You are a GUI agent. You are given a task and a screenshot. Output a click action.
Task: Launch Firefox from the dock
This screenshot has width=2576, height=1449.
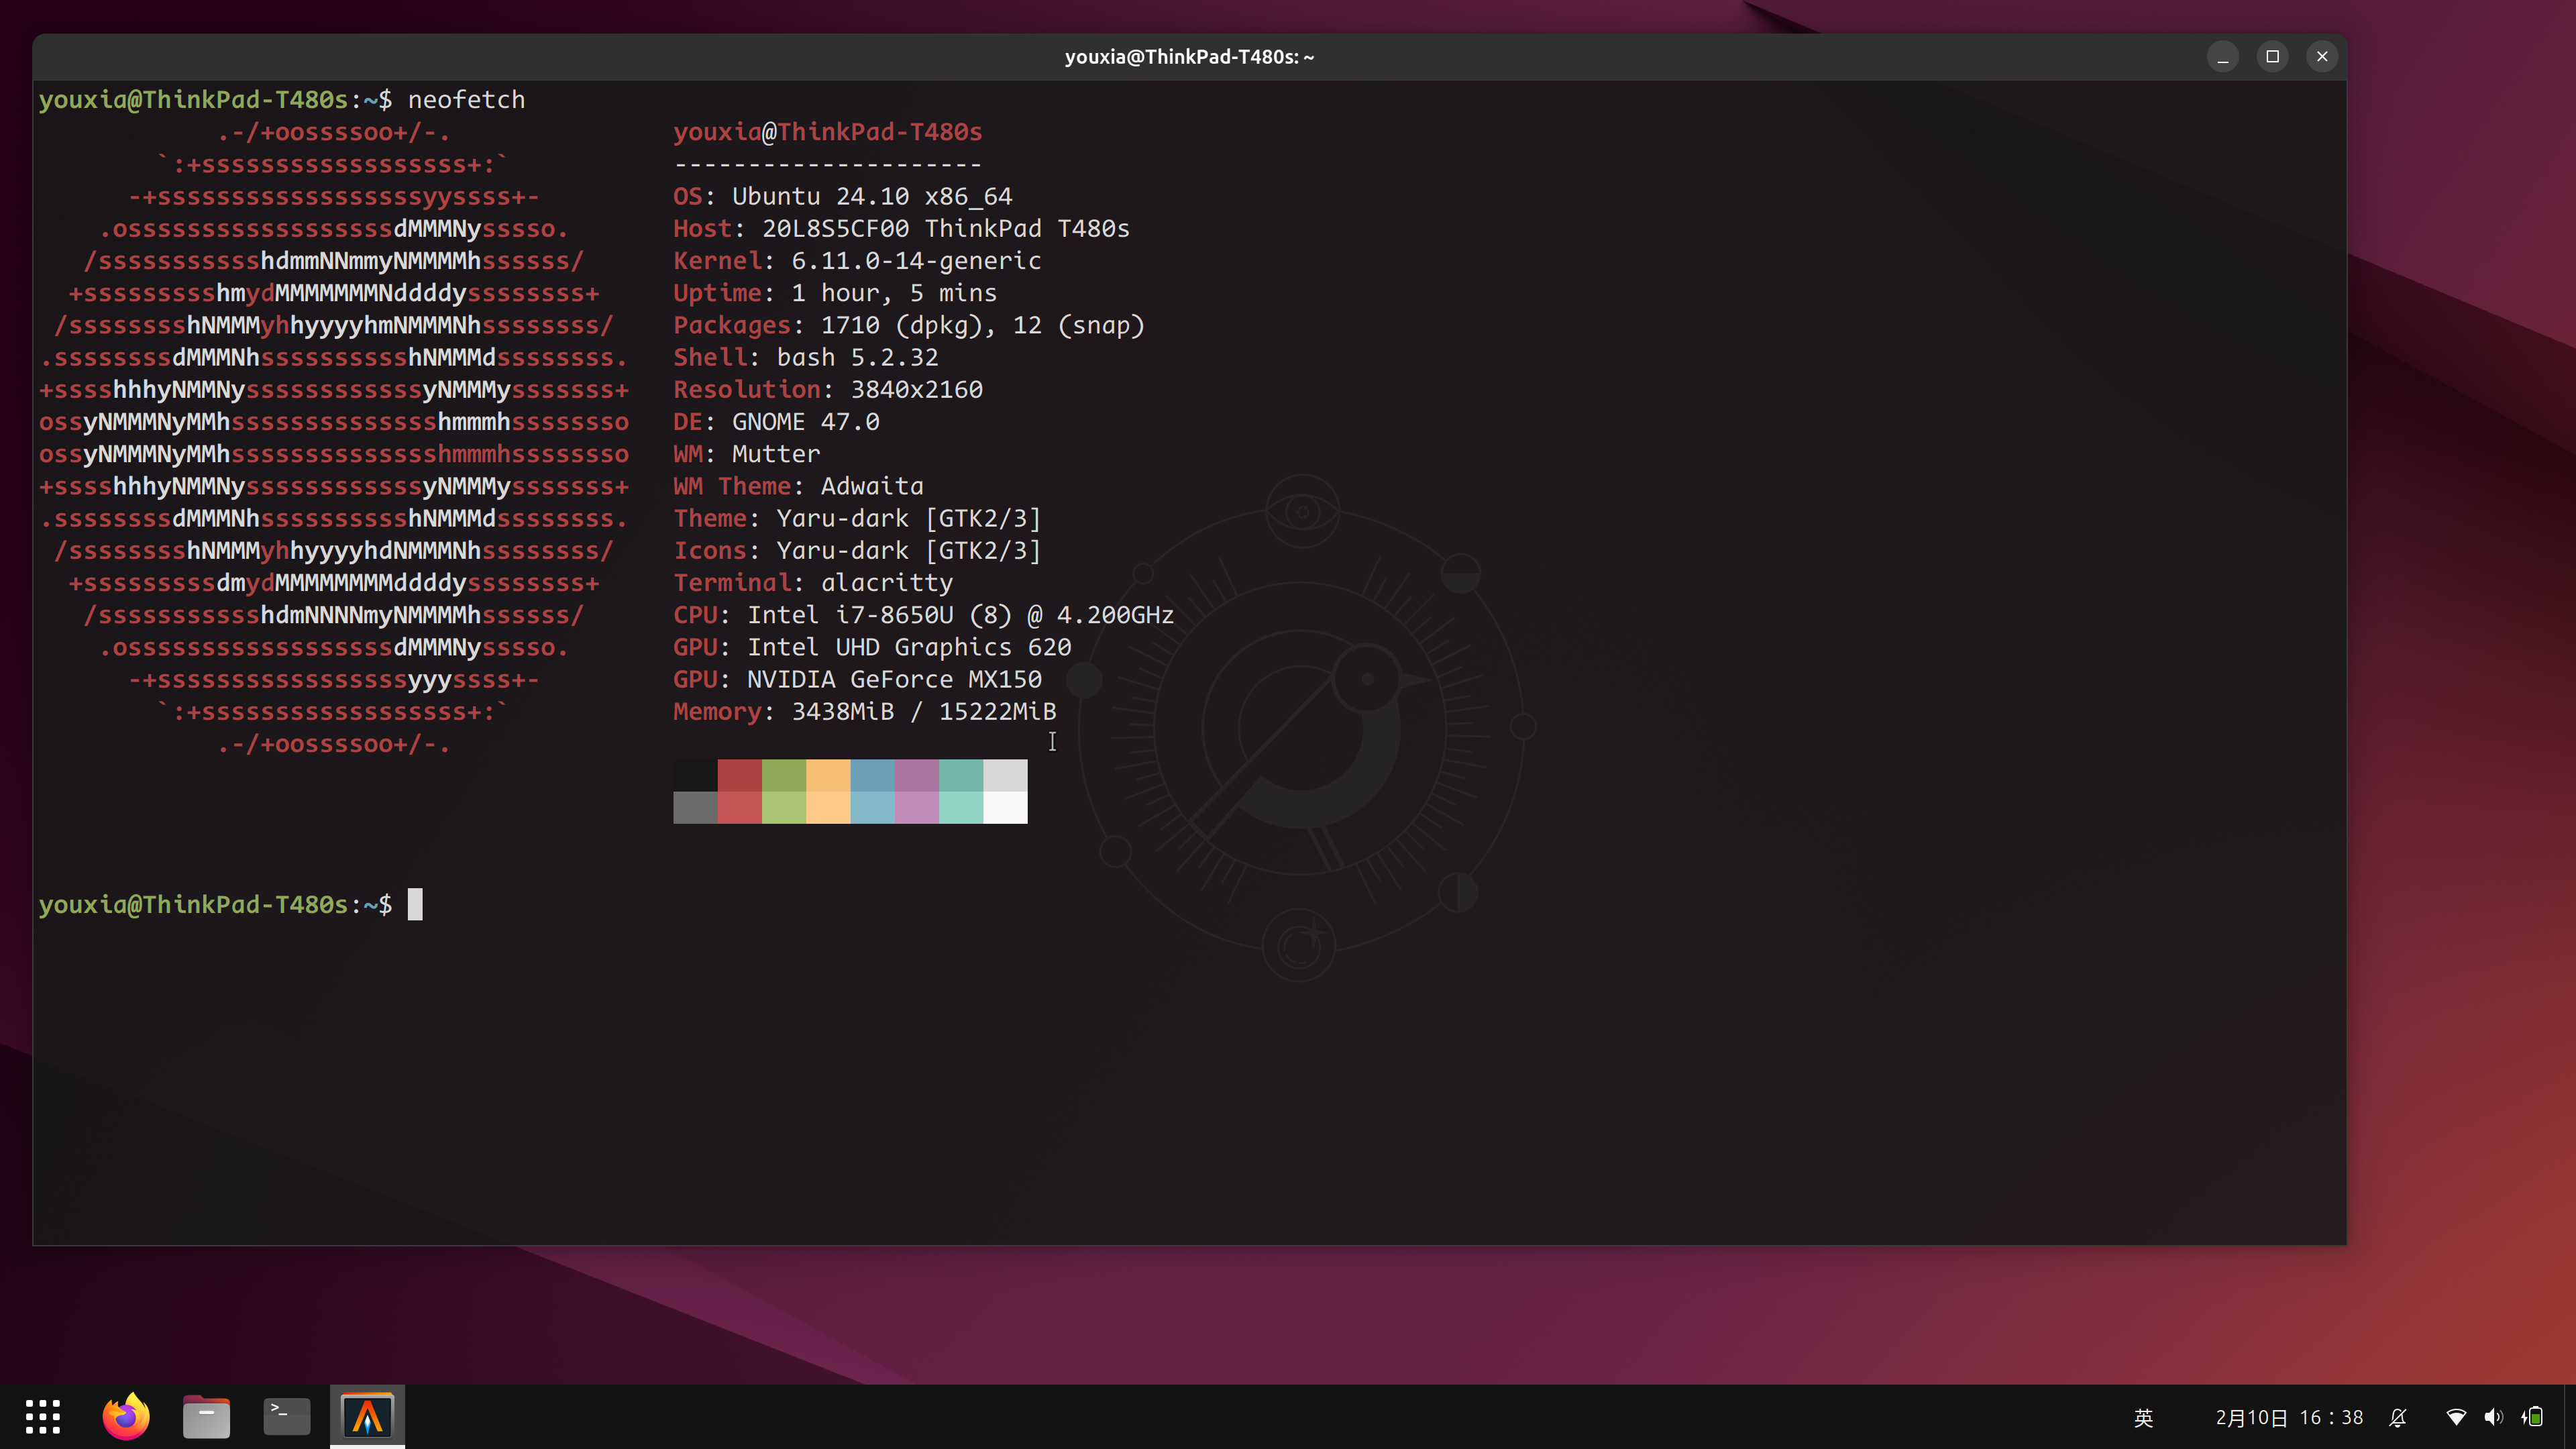[126, 1416]
